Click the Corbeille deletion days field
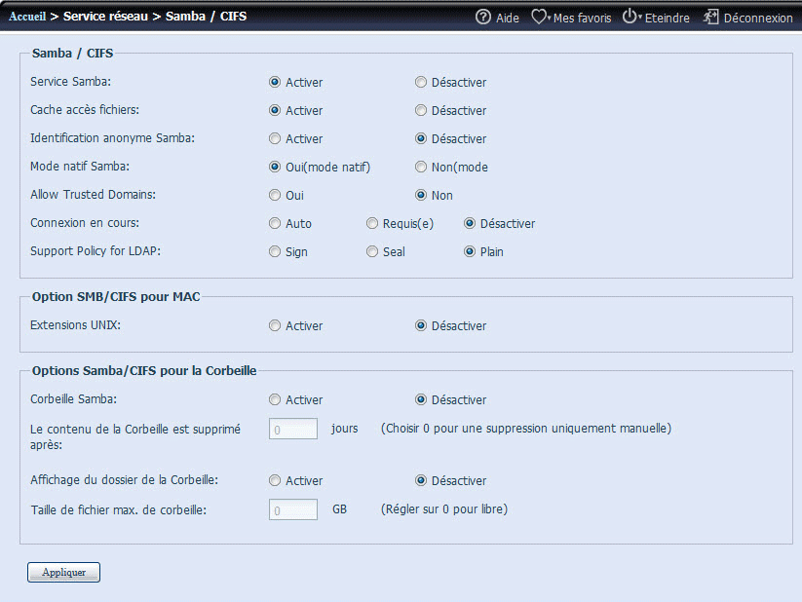This screenshot has height=602, width=802. 293,429
